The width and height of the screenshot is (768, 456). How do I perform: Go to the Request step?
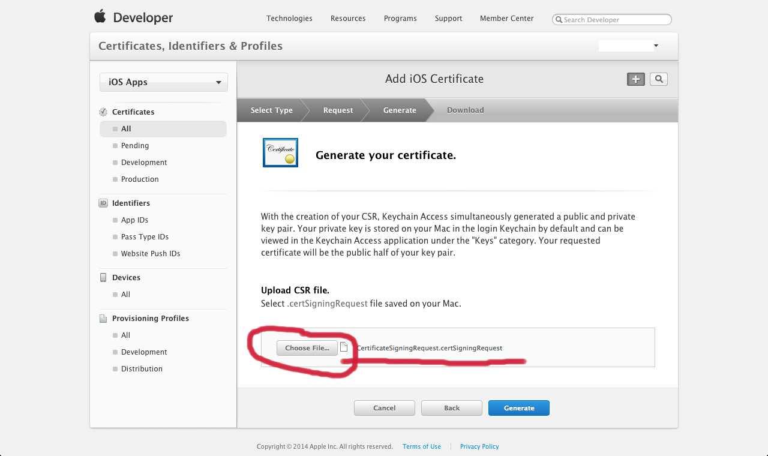pos(338,110)
